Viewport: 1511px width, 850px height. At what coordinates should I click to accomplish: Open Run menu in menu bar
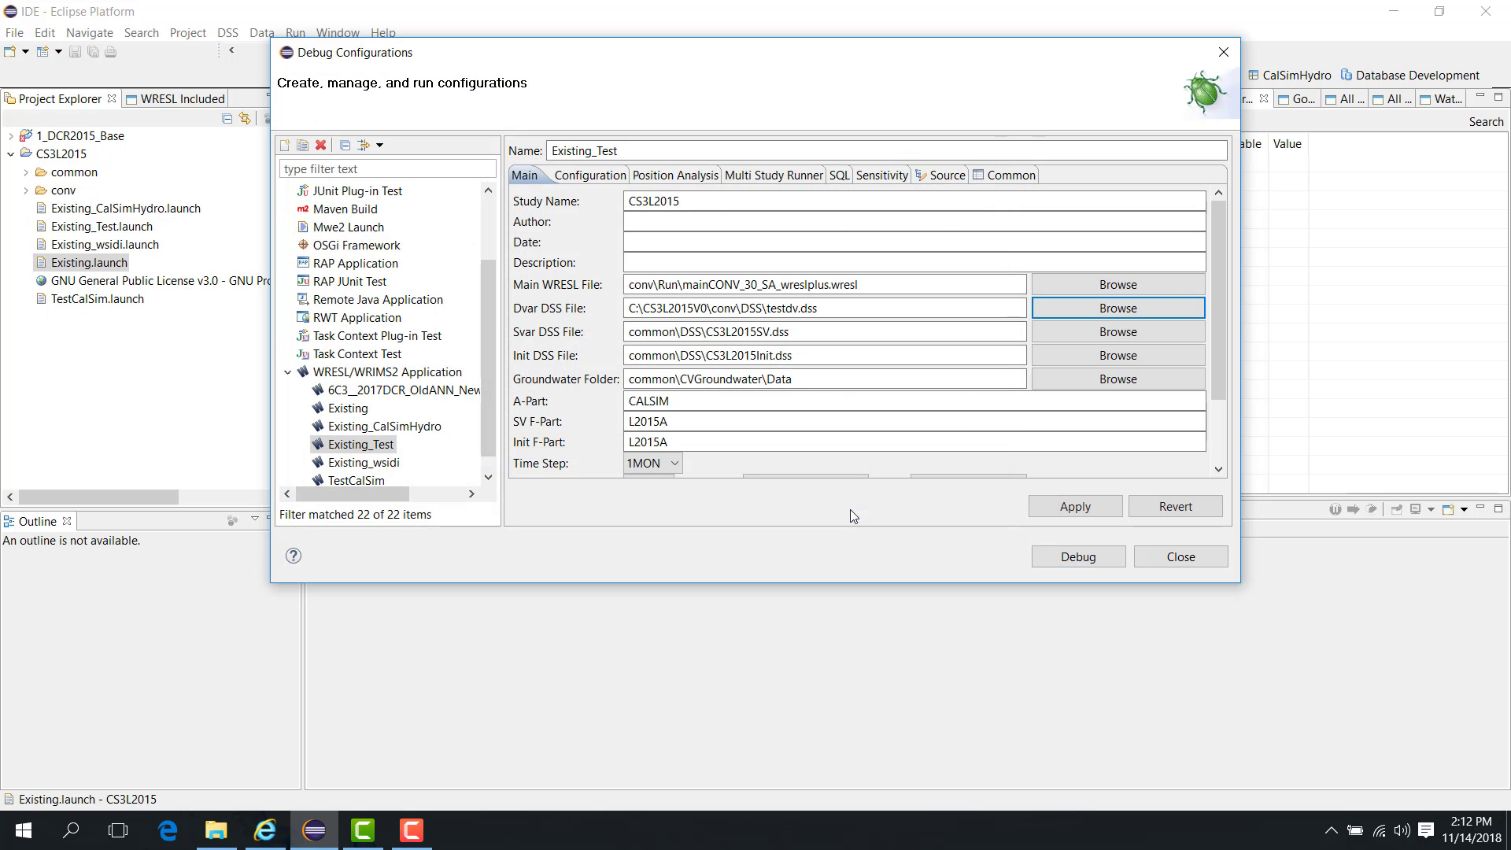tap(295, 33)
